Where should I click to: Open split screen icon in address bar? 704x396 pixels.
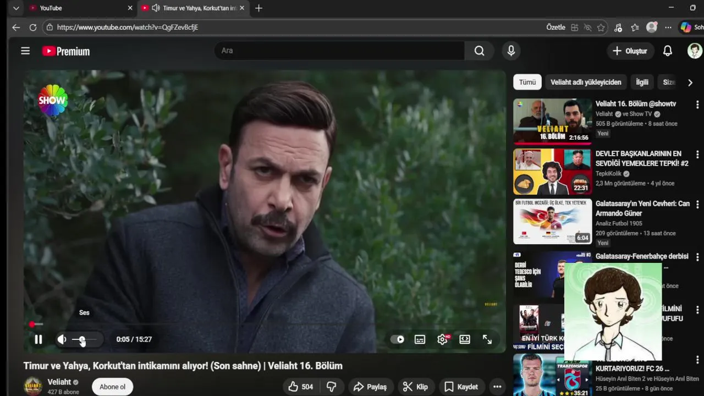pos(575,28)
